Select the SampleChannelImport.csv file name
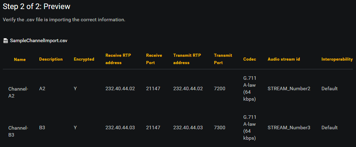 coord(39,41)
